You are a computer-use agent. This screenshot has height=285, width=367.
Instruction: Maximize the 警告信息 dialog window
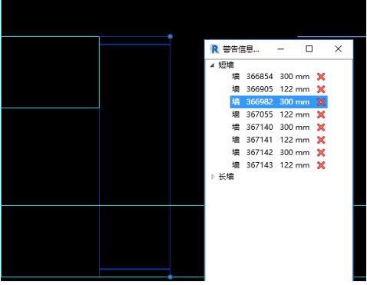point(309,49)
